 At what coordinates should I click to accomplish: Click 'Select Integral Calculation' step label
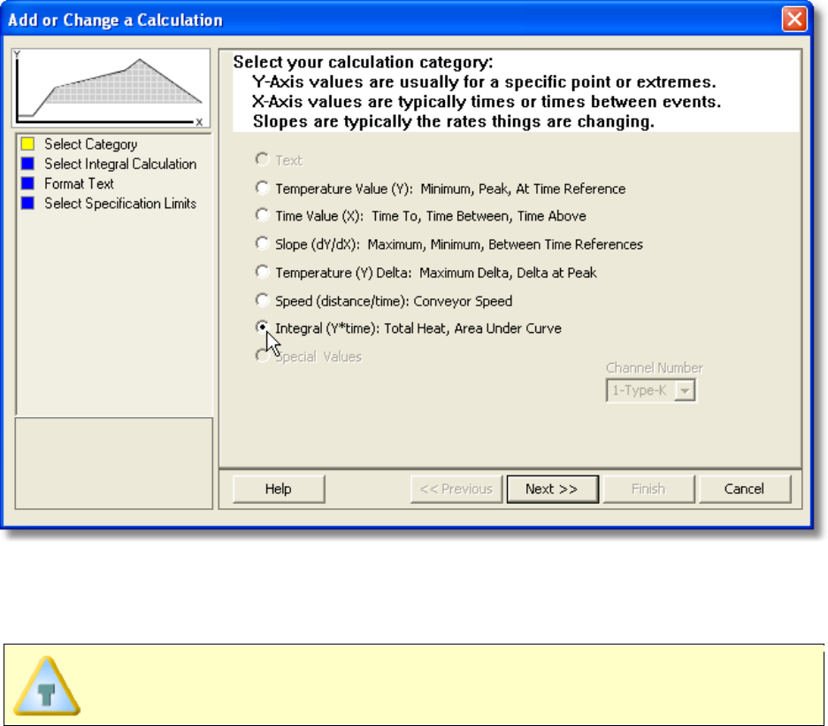tap(120, 164)
